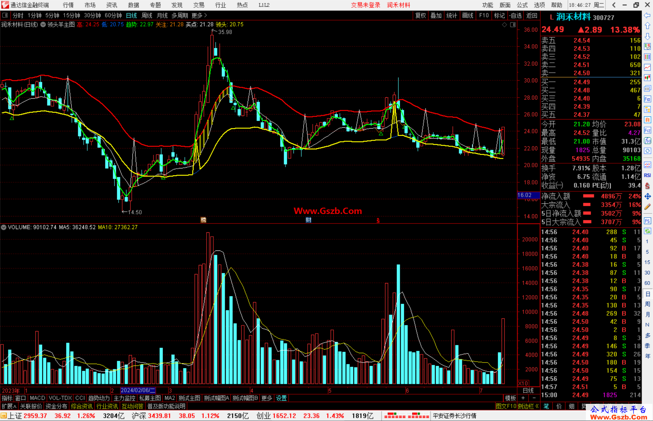The image size is (653, 421).
Task: Expand the 扩展 panel at bottom-left
Action: pyautogui.click(x=9, y=406)
